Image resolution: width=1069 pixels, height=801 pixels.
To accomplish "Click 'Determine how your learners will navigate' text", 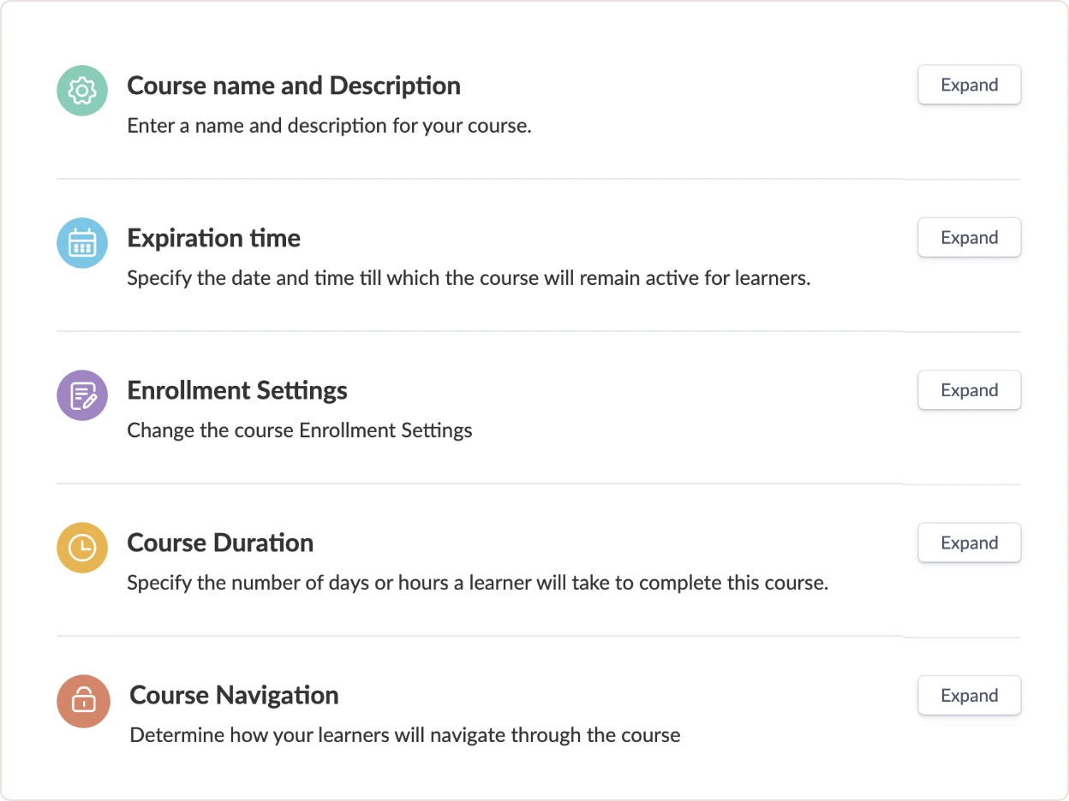I will [x=405, y=734].
